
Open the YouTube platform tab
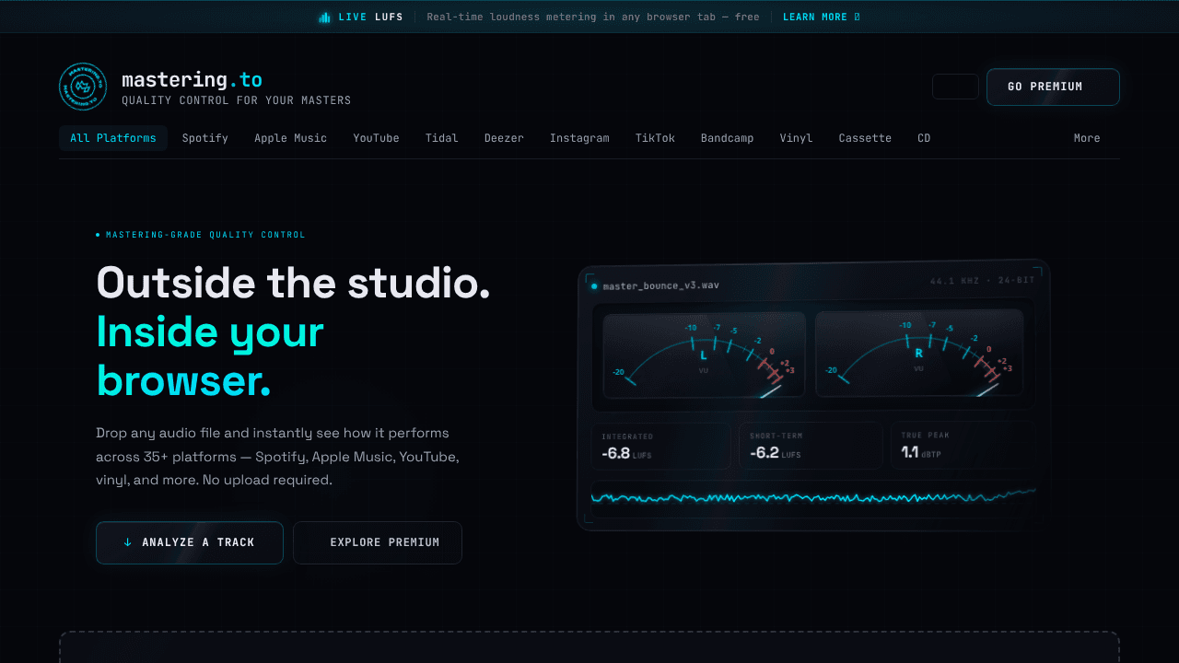(377, 138)
